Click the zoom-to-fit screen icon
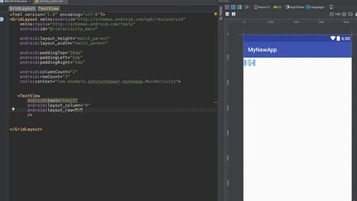 click(350, 14)
